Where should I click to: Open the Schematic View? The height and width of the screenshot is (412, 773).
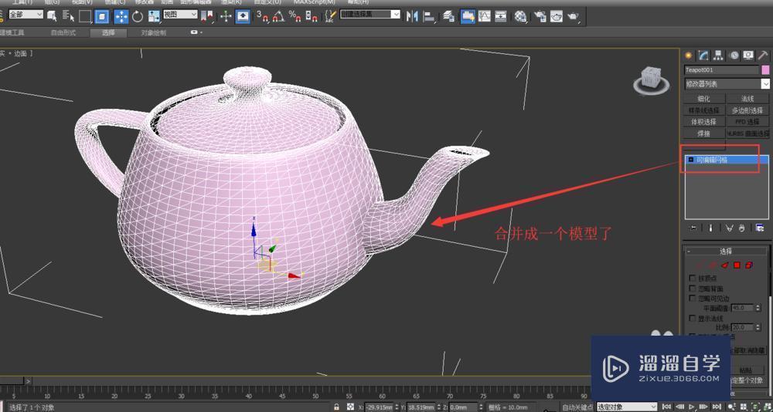[x=501, y=15]
